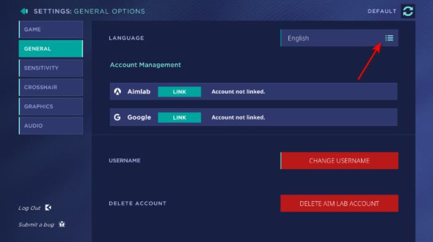Click the Aimlab logo icon
433x242 pixels.
[x=117, y=92]
